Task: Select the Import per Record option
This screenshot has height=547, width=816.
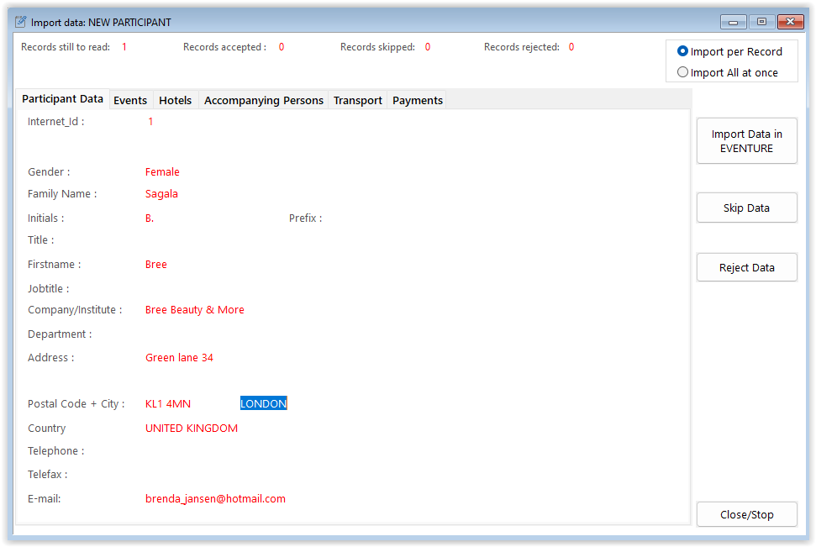Action: click(683, 51)
